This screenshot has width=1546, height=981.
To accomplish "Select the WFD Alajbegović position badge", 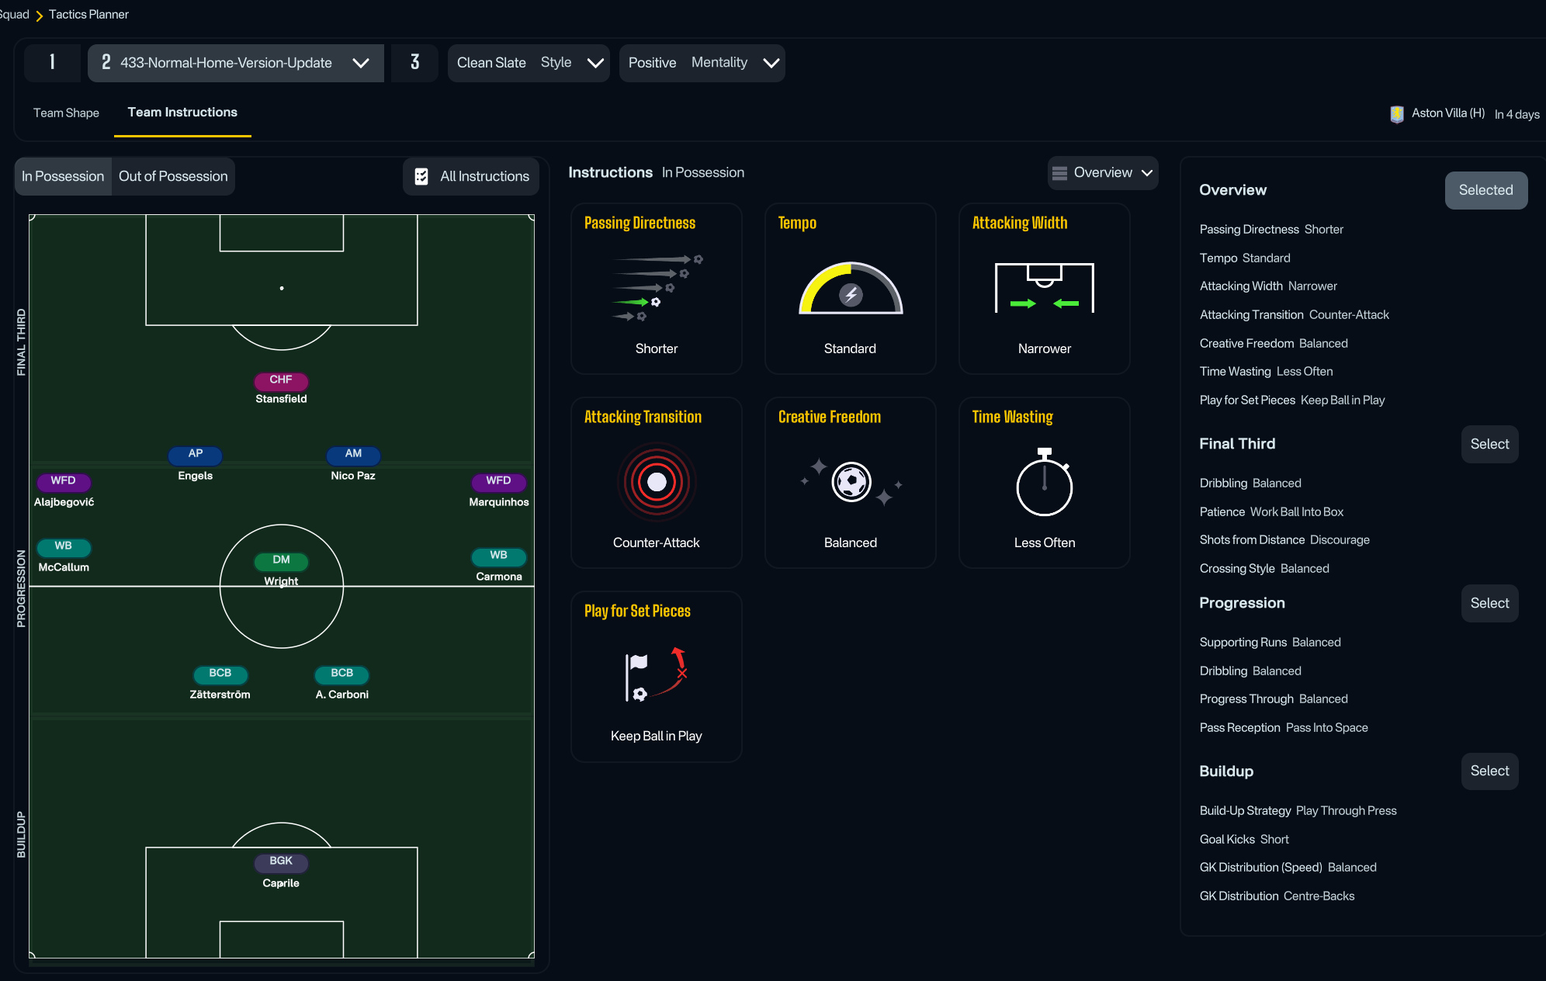I will click(x=64, y=481).
